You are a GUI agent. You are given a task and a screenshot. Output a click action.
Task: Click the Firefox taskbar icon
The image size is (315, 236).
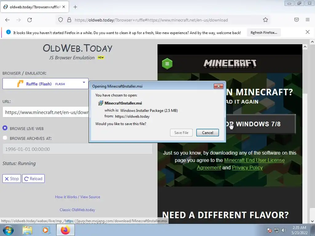pos(66,230)
